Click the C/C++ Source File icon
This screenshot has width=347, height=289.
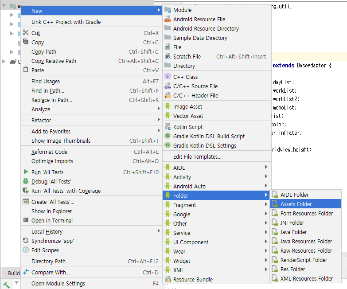[168, 86]
